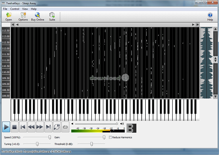The image size is (219, 155).
Task: Click the vertical scrollbar up arrow
Action: click(215, 29)
